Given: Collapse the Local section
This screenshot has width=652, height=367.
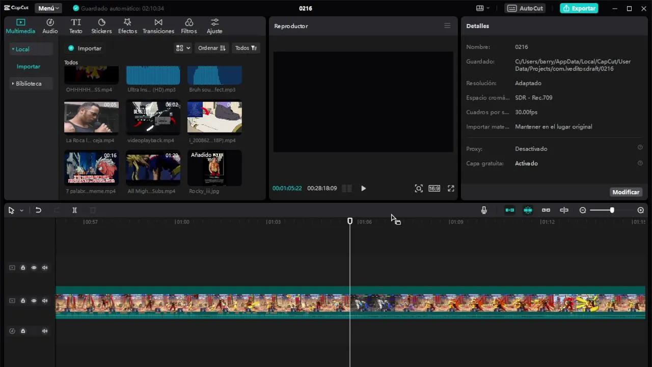Looking at the screenshot, I should 31,49.
